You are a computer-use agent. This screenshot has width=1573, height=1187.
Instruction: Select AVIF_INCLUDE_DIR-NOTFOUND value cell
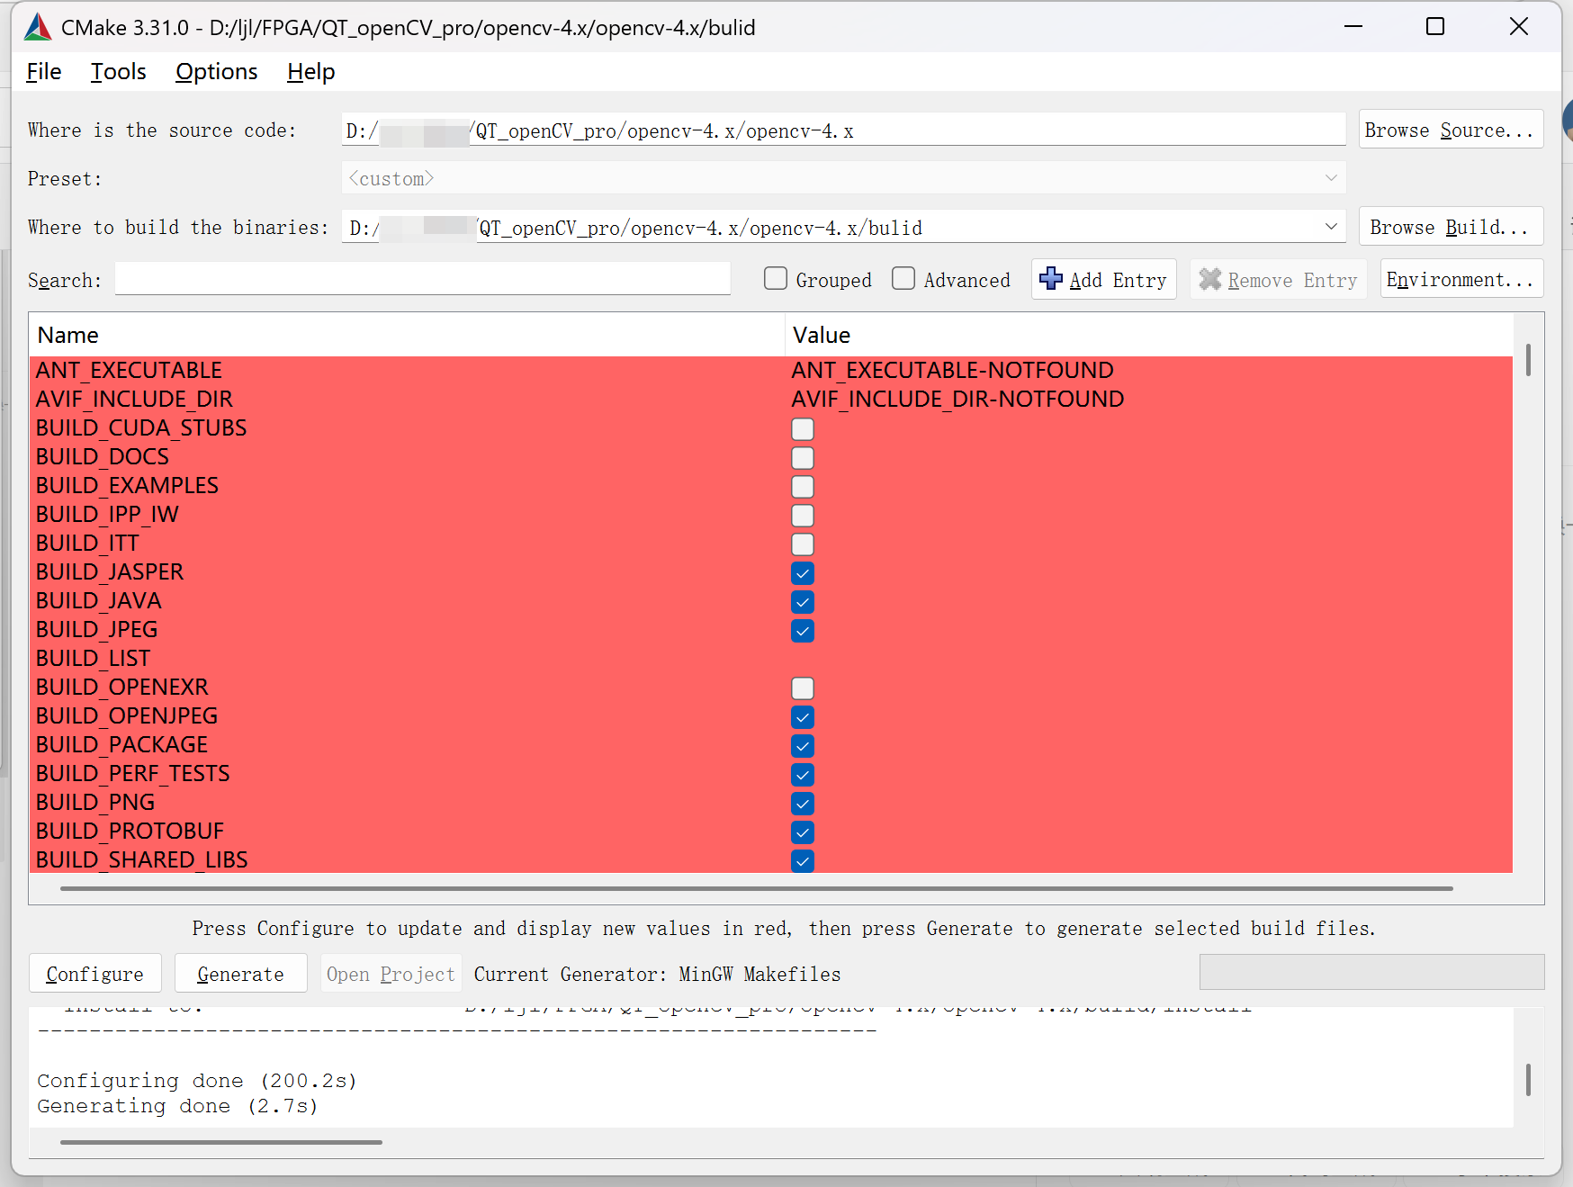pos(957,399)
